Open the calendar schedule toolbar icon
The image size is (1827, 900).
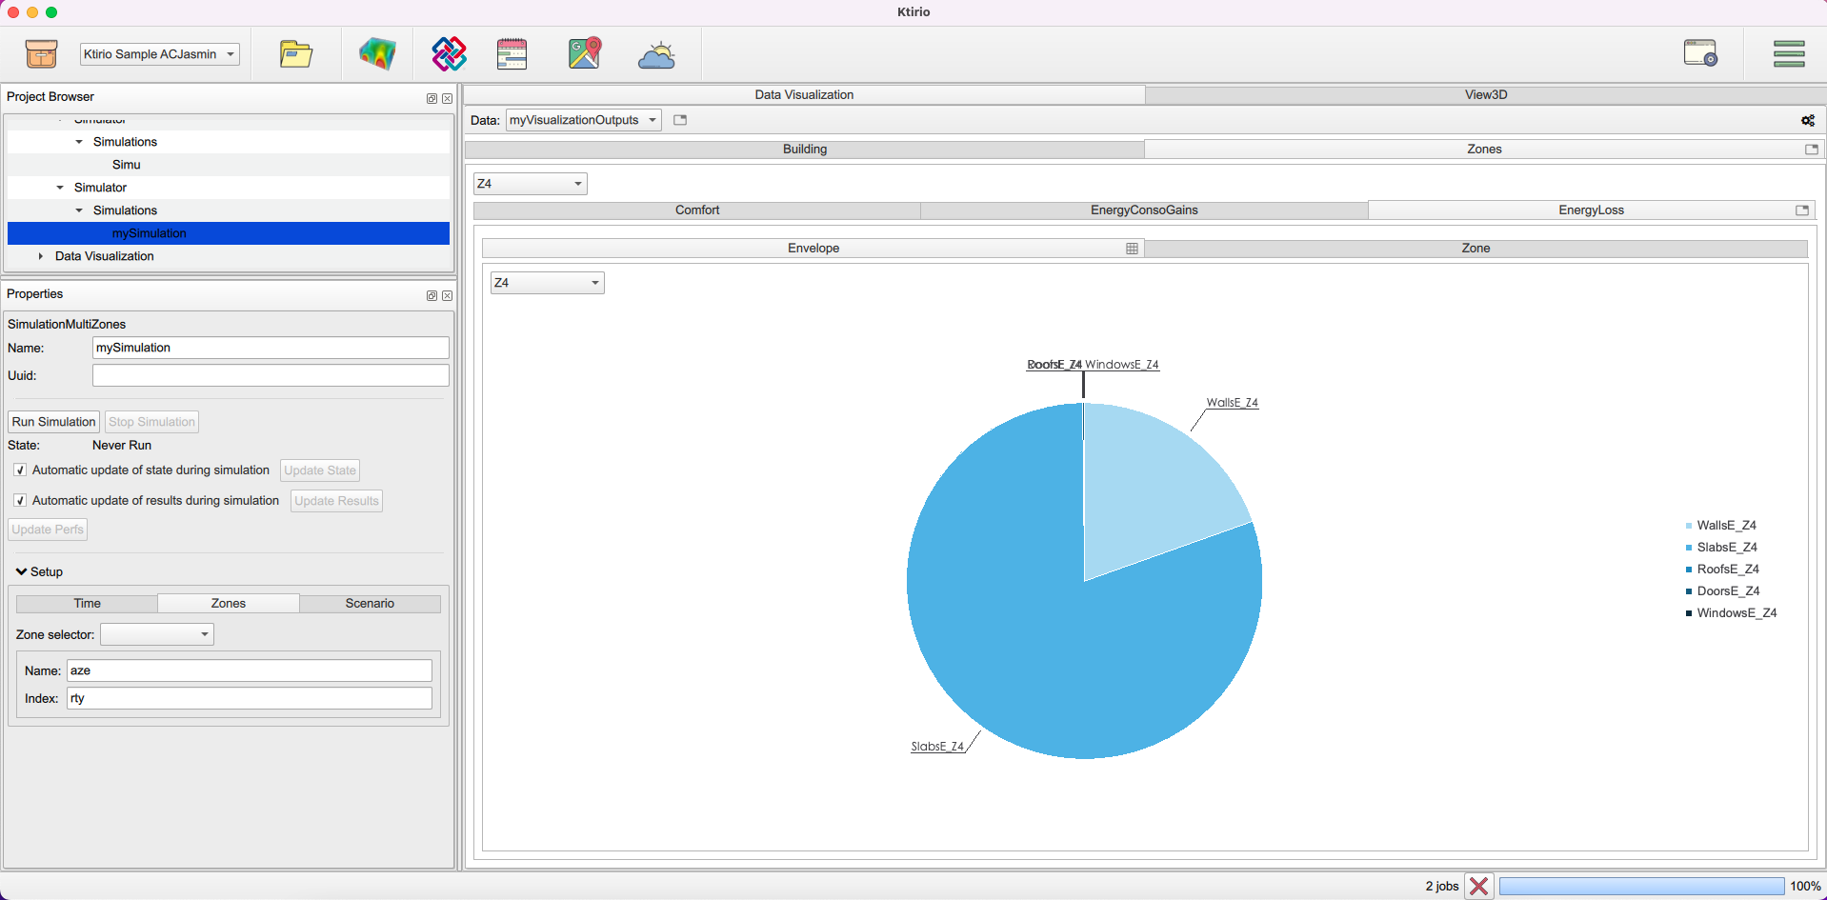(512, 54)
